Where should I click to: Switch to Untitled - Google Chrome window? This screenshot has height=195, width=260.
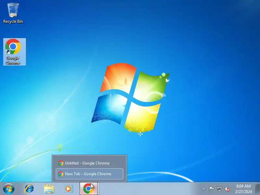pyautogui.click(x=90, y=163)
